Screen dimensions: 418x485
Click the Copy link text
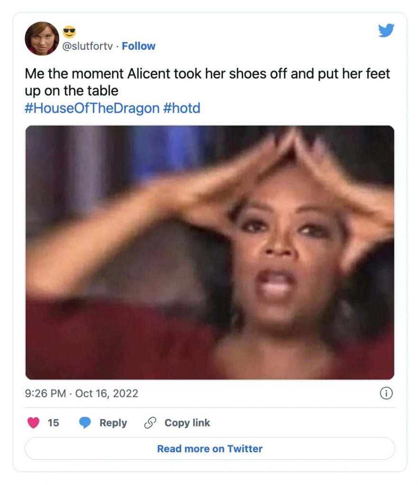point(187,423)
